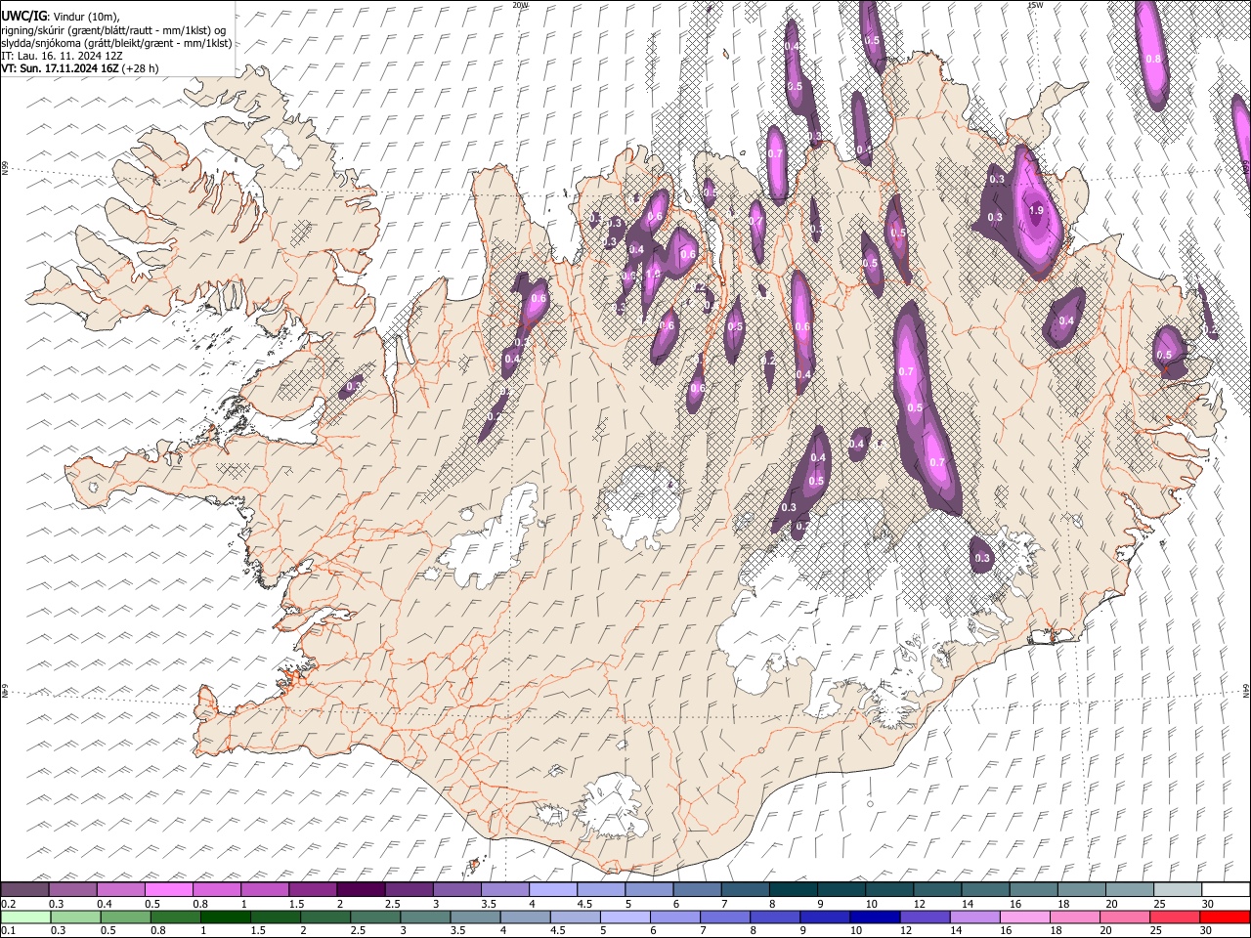Screen dimensions: 1251x938
Task: Pick the red-pink 25–30 rain legend swatch
Action: point(1174,917)
